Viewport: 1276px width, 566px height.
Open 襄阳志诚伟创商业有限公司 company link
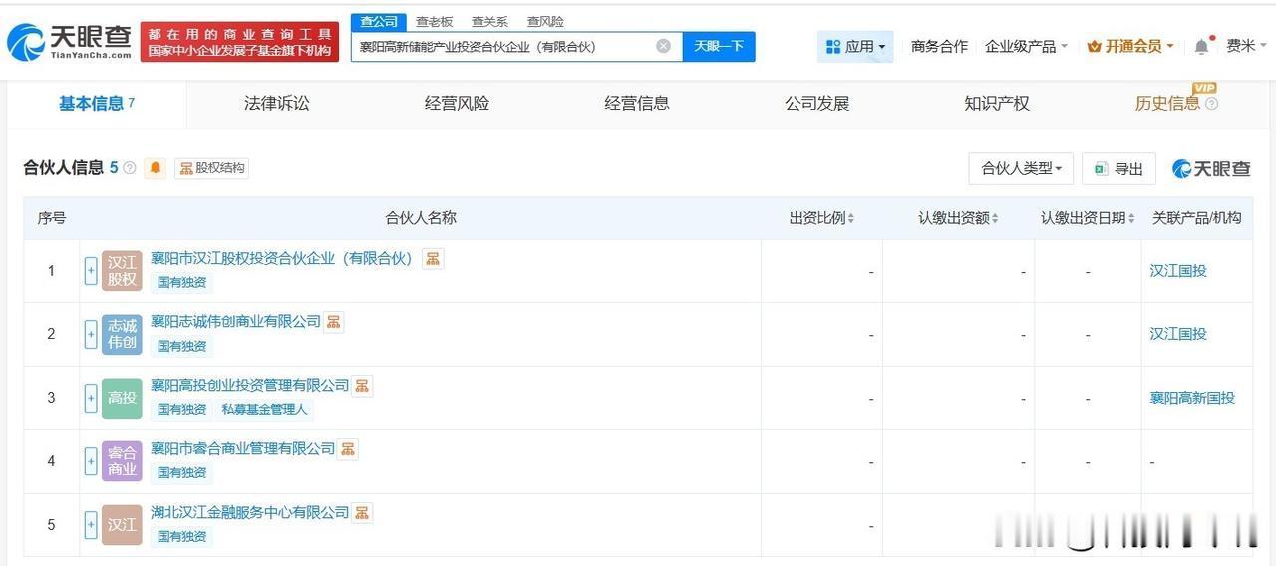pos(235,321)
